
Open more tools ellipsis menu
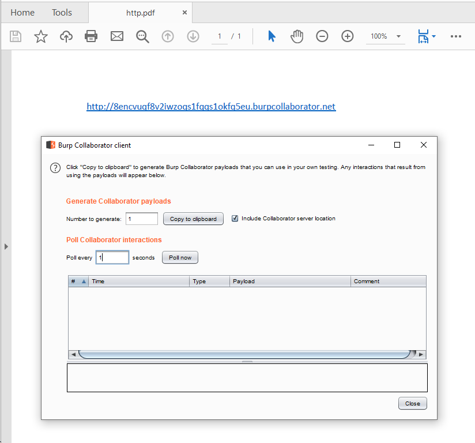click(x=455, y=36)
